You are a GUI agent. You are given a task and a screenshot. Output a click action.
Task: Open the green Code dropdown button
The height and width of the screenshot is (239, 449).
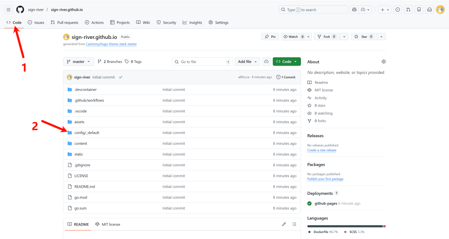pos(287,62)
